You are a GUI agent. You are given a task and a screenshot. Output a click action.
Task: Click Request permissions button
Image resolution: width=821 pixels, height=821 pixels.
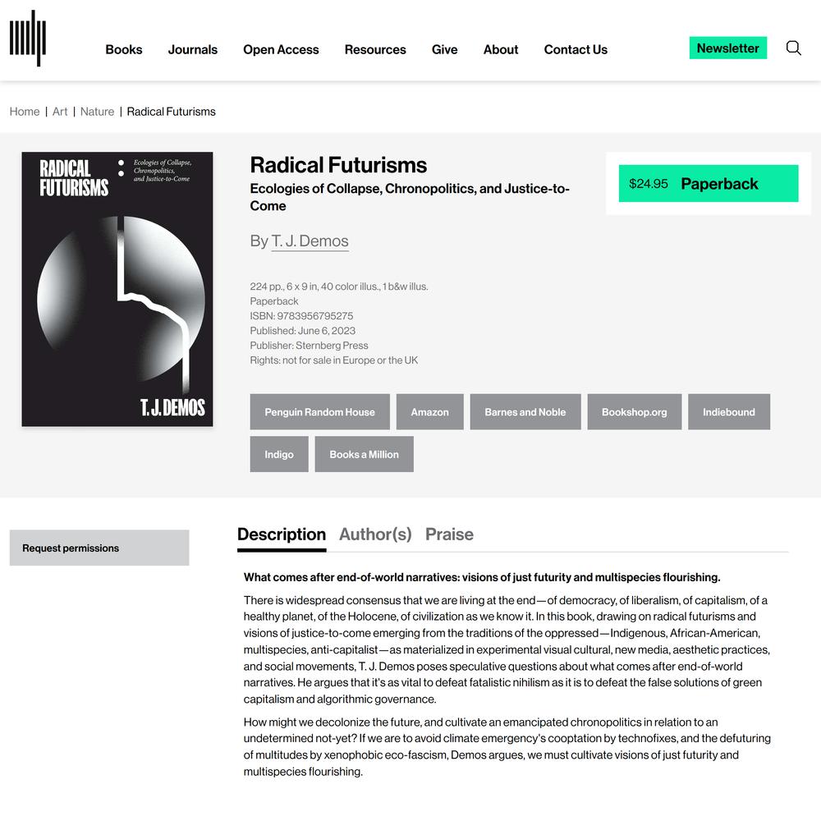(x=99, y=548)
